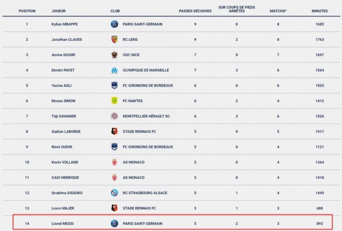Click the Olympique de Marseille logo

coord(114,70)
